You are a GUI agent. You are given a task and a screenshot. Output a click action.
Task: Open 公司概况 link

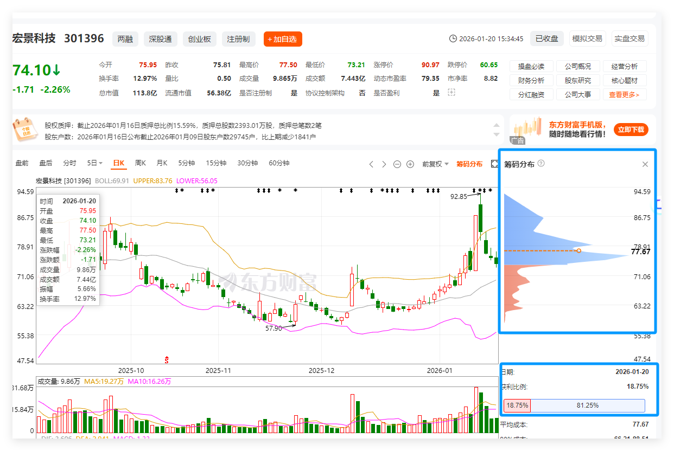(x=578, y=66)
